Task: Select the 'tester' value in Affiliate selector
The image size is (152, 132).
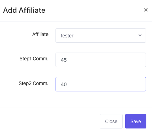Action: [x=67, y=36]
